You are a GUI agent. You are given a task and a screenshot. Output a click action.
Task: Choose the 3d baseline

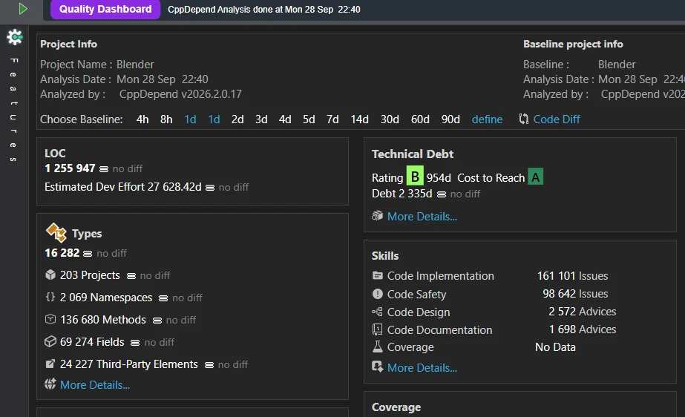click(x=261, y=119)
